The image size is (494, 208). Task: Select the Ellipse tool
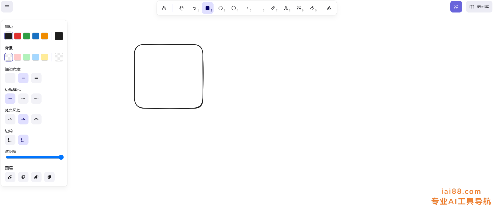pos(234,8)
